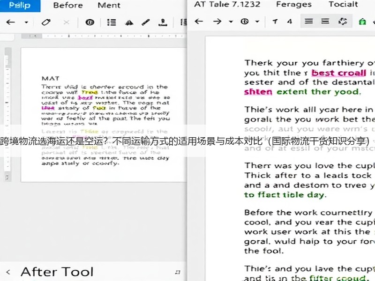The width and height of the screenshot is (375, 281).
Task: Expand the dropdown next to the forward arrow
Action: [231, 22]
